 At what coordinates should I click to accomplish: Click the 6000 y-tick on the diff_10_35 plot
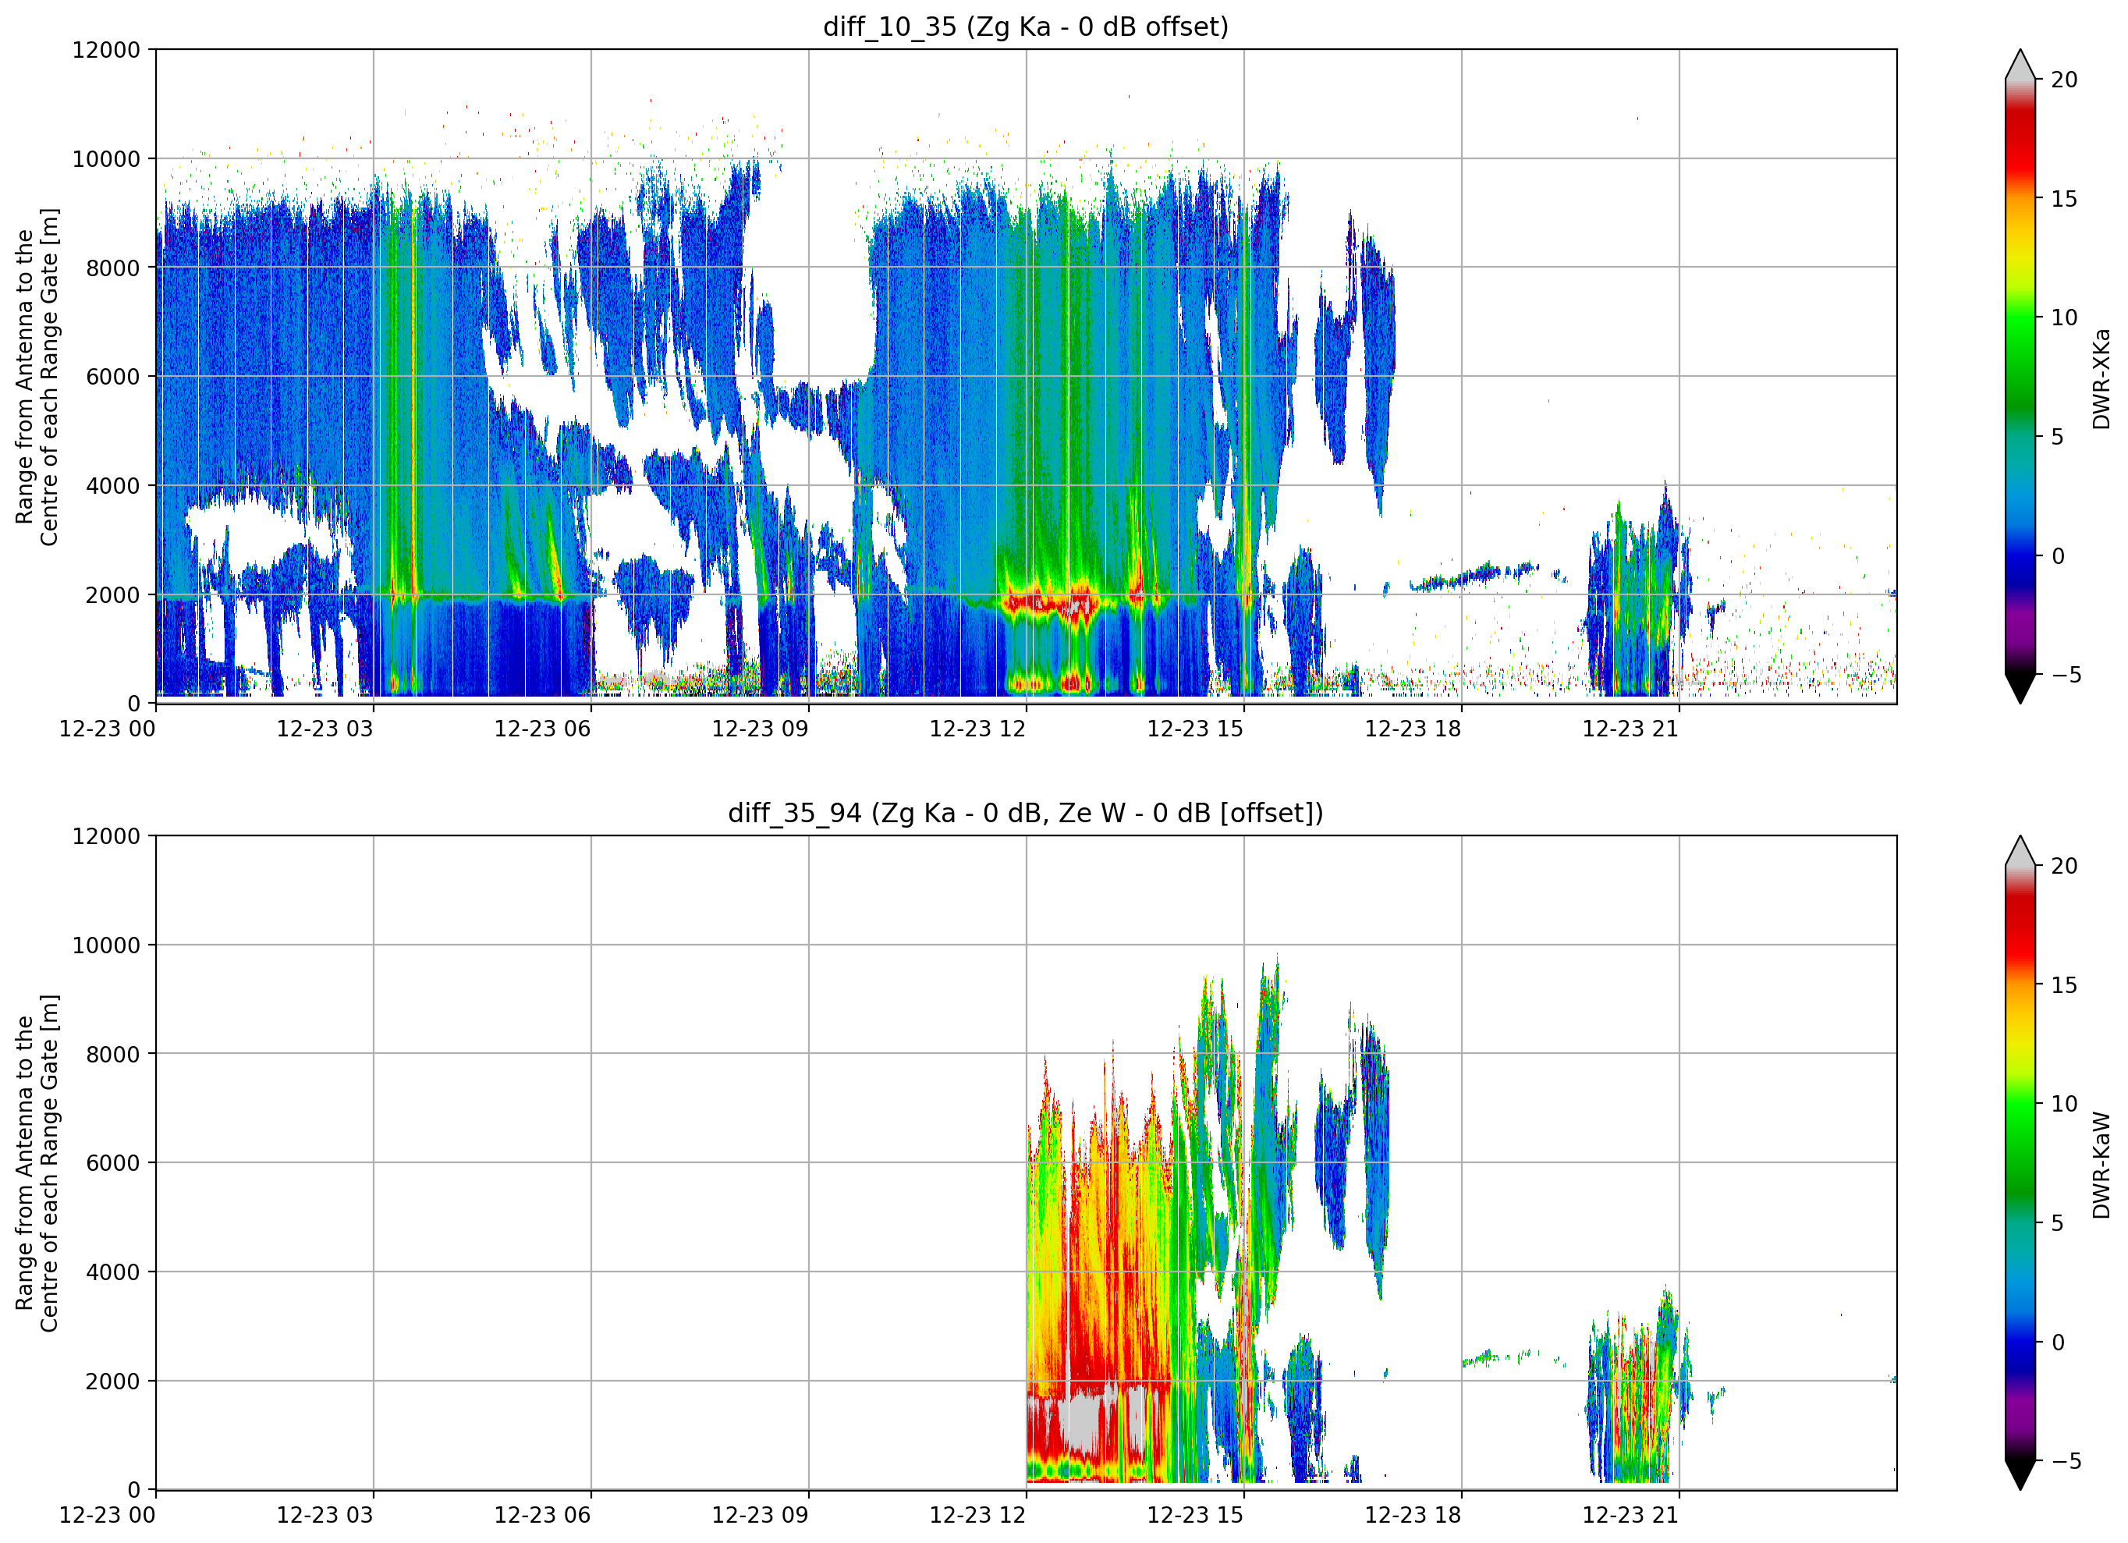(112, 376)
